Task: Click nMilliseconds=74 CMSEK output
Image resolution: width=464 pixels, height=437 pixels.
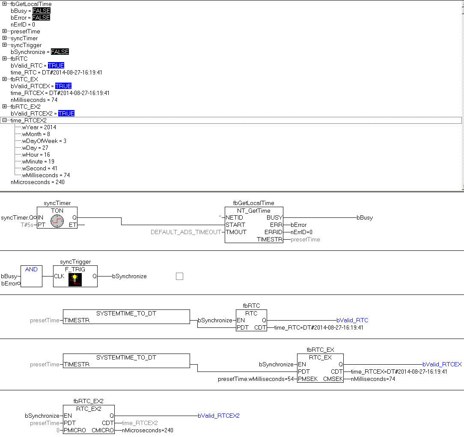Action: pos(373,379)
